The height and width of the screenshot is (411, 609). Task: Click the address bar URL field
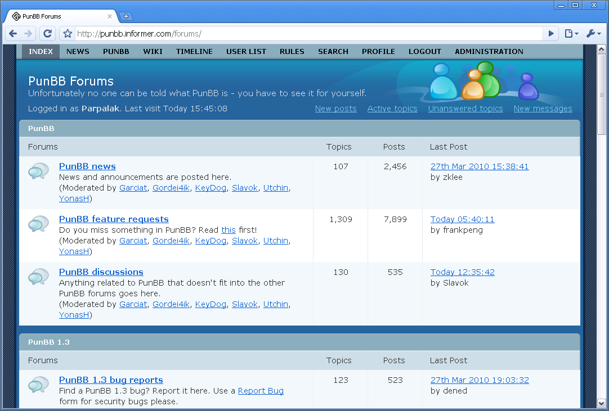pyautogui.click(x=309, y=34)
